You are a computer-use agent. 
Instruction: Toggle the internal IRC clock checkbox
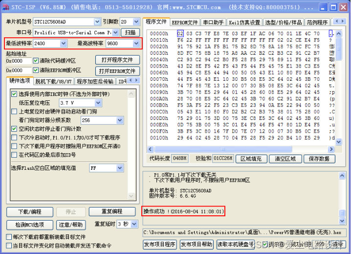[x=14, y=93]
